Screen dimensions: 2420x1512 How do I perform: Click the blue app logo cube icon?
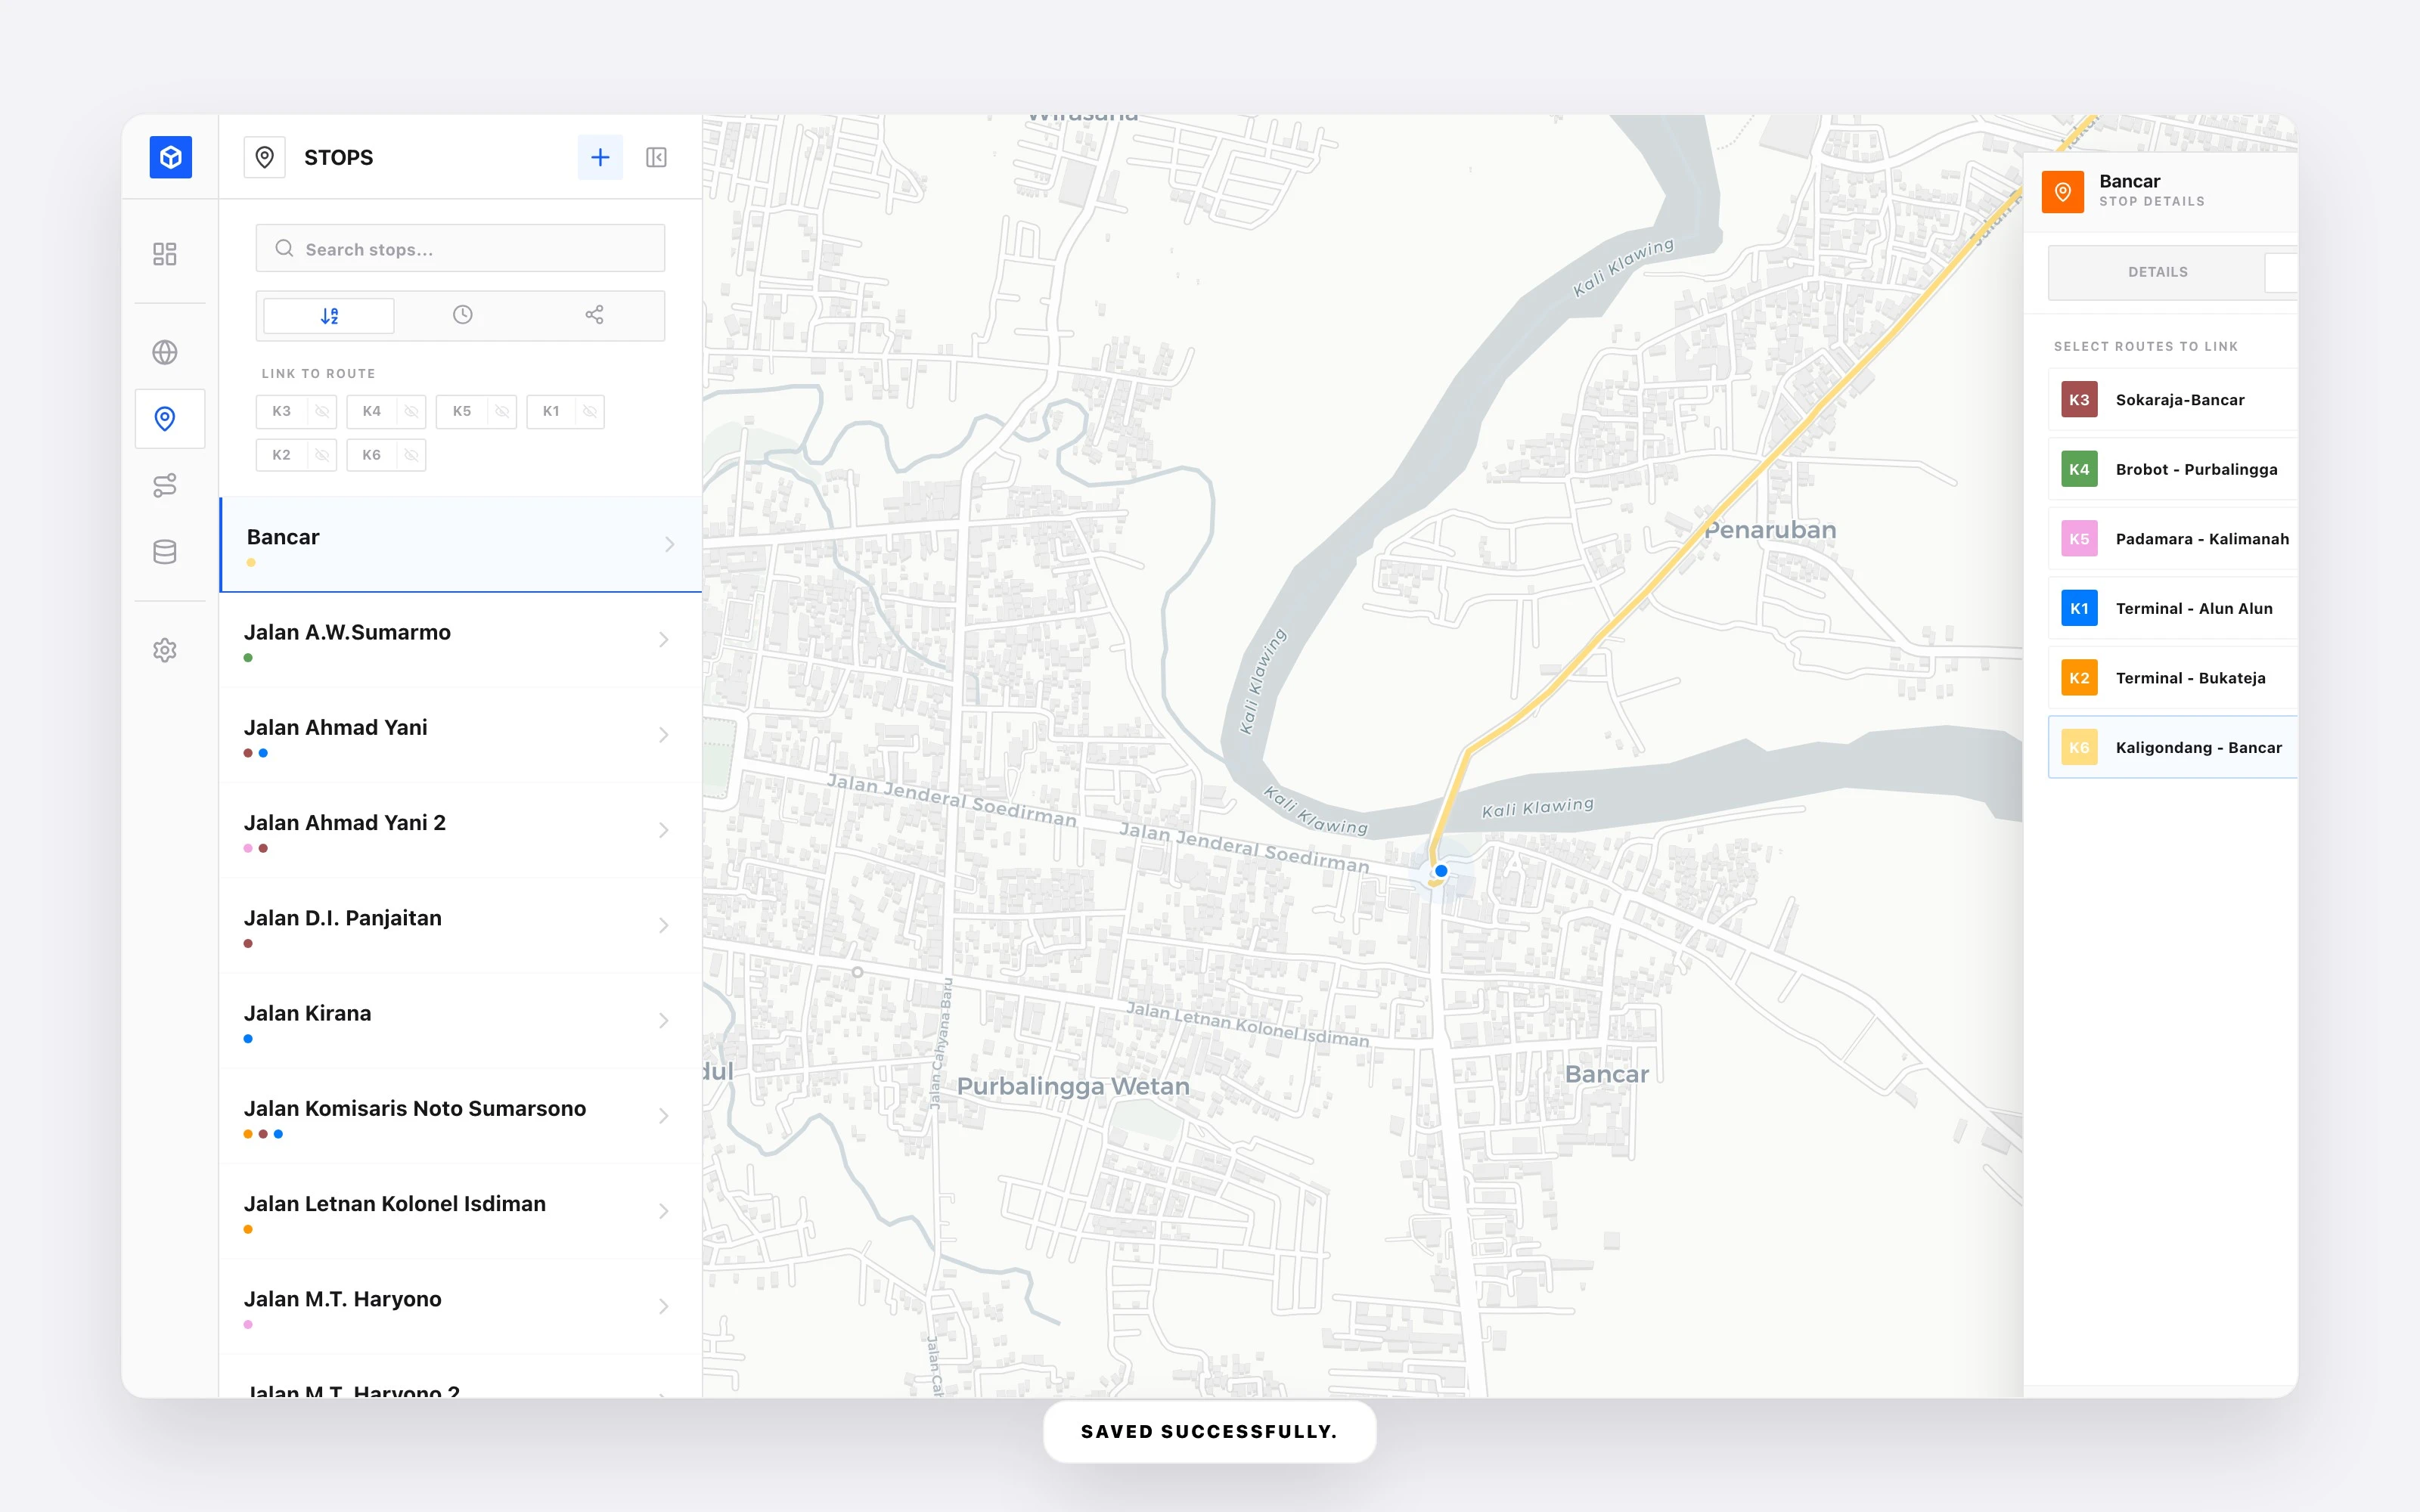tap(170, 157)
